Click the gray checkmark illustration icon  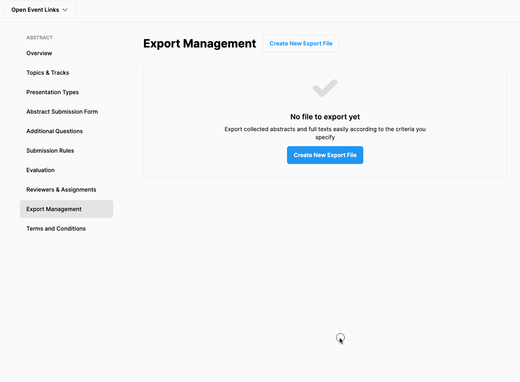click(x=325, y=87)
